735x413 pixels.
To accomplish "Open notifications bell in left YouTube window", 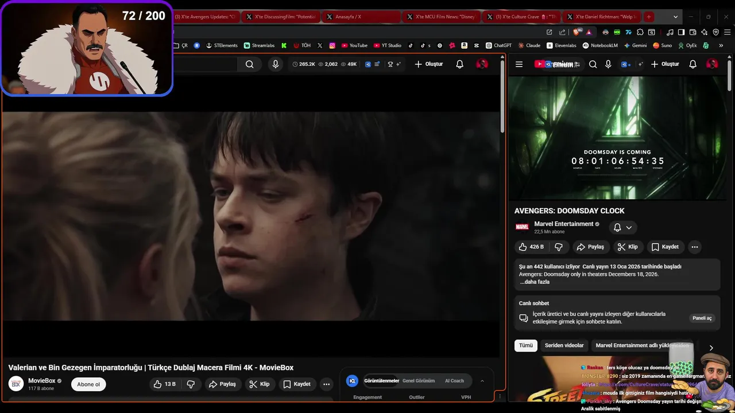I will pyautogui.click(x=459, y=64).
